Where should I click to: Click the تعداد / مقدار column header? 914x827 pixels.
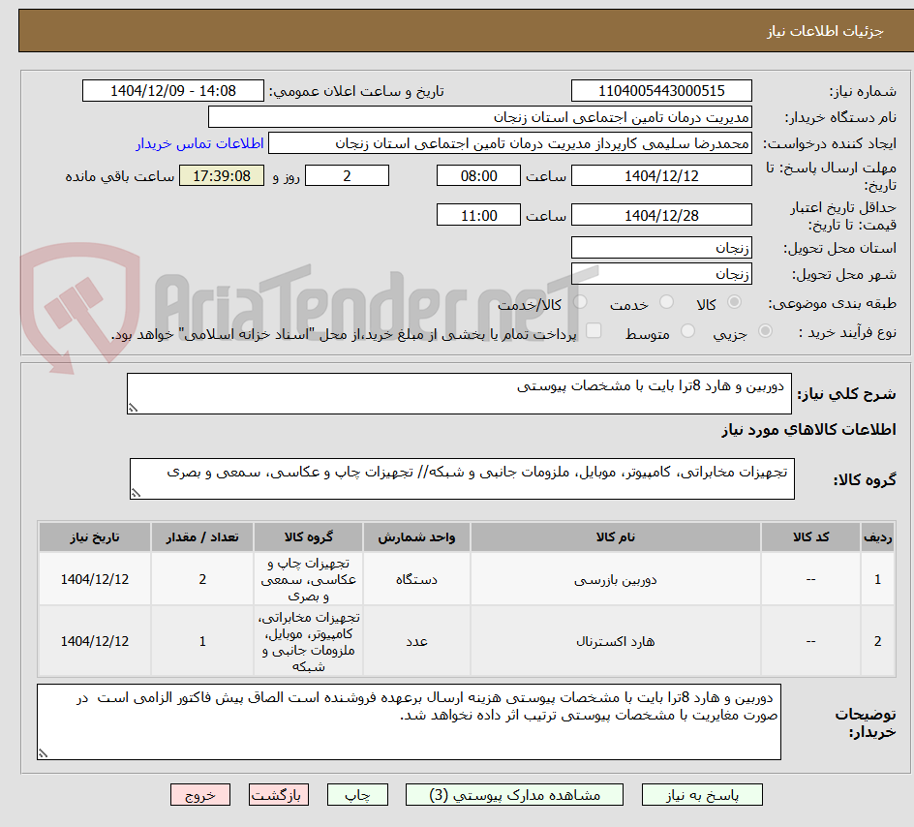[202, 536]
